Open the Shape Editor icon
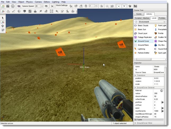The width and height of the screenshot is (171, 129). point(73,11)
